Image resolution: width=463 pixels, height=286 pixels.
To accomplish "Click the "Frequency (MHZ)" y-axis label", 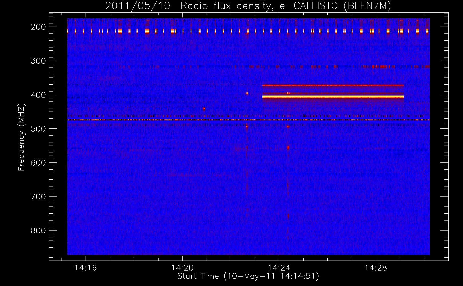I will [x=21, y=137].
